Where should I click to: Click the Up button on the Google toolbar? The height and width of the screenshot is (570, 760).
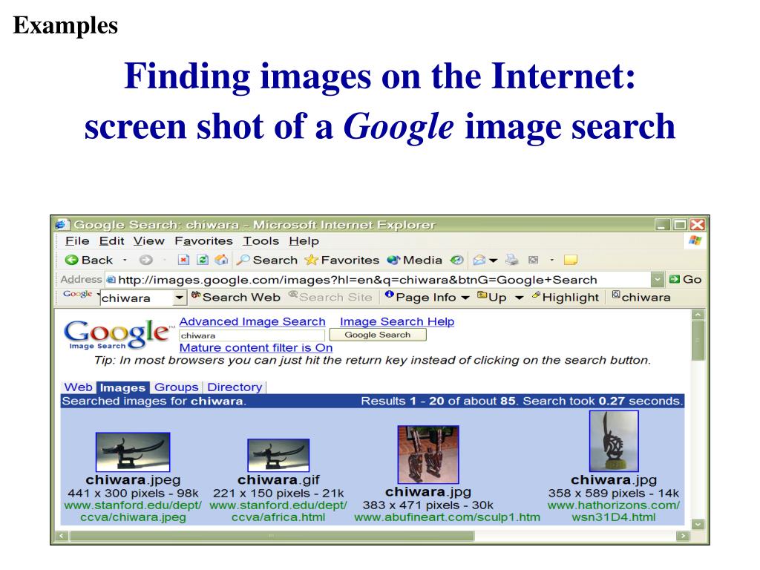[x=492, y=297]
